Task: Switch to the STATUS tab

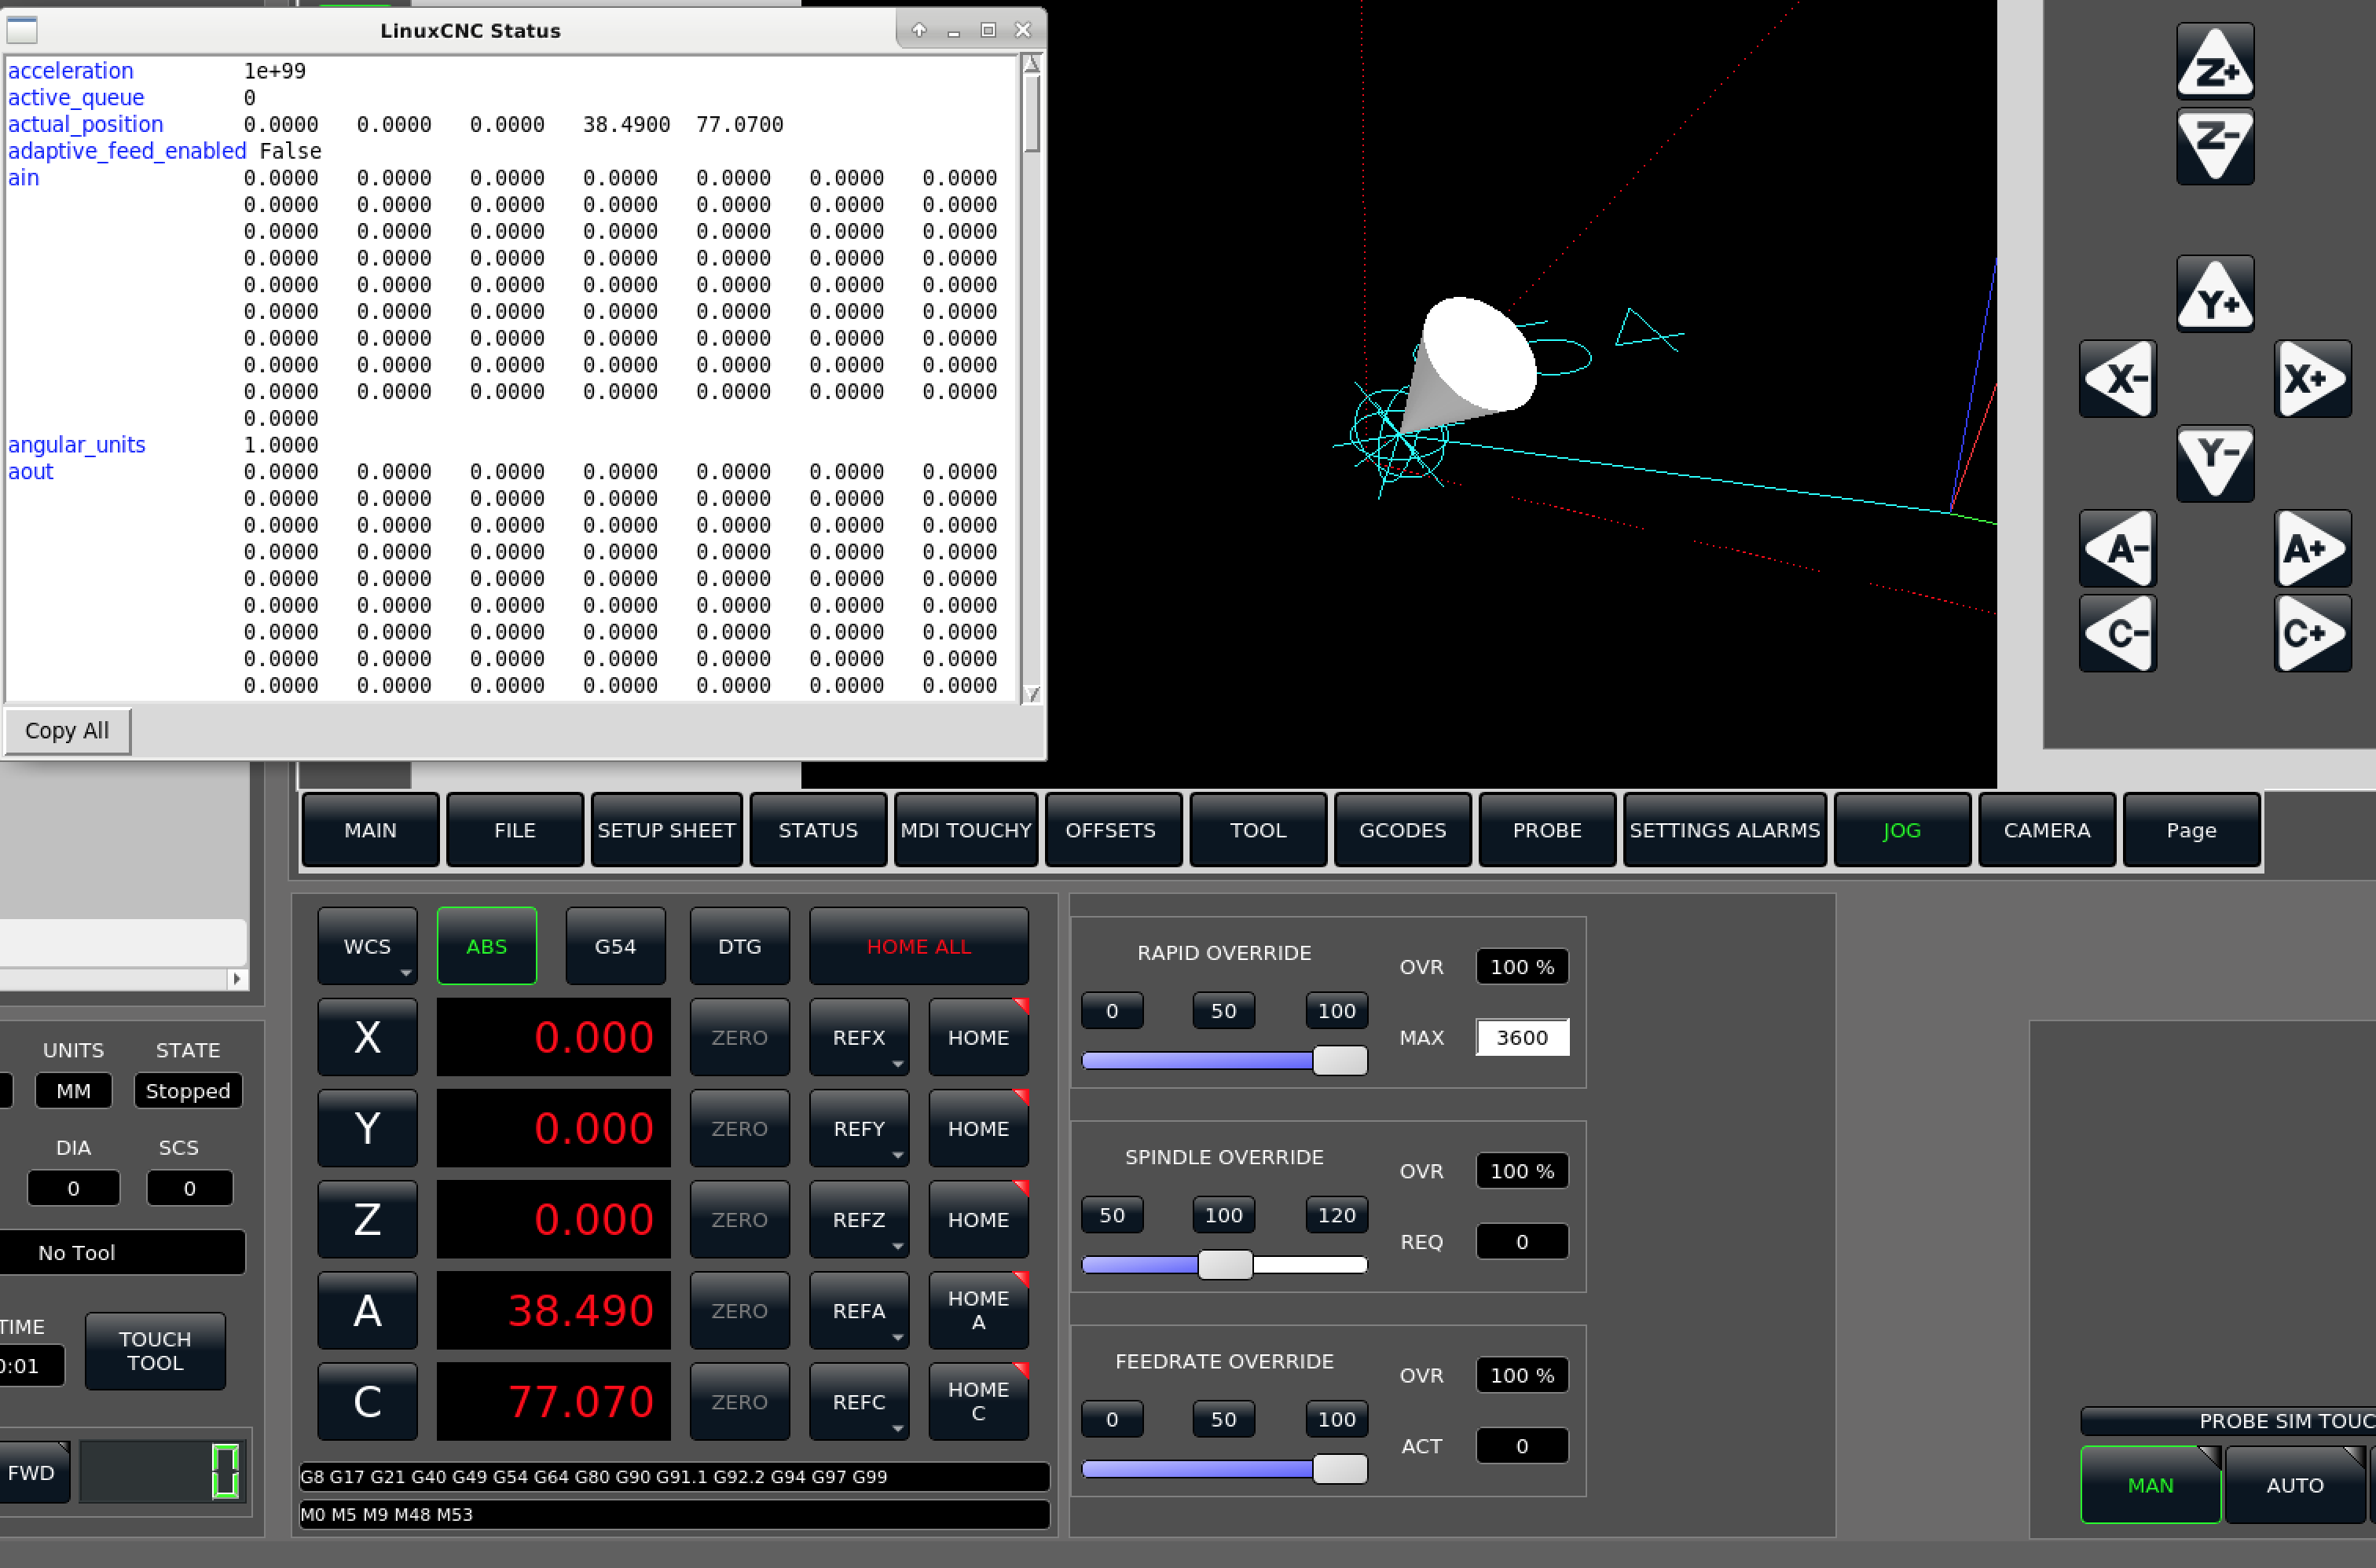Action: pyautogui.click(x=818, y=830)
